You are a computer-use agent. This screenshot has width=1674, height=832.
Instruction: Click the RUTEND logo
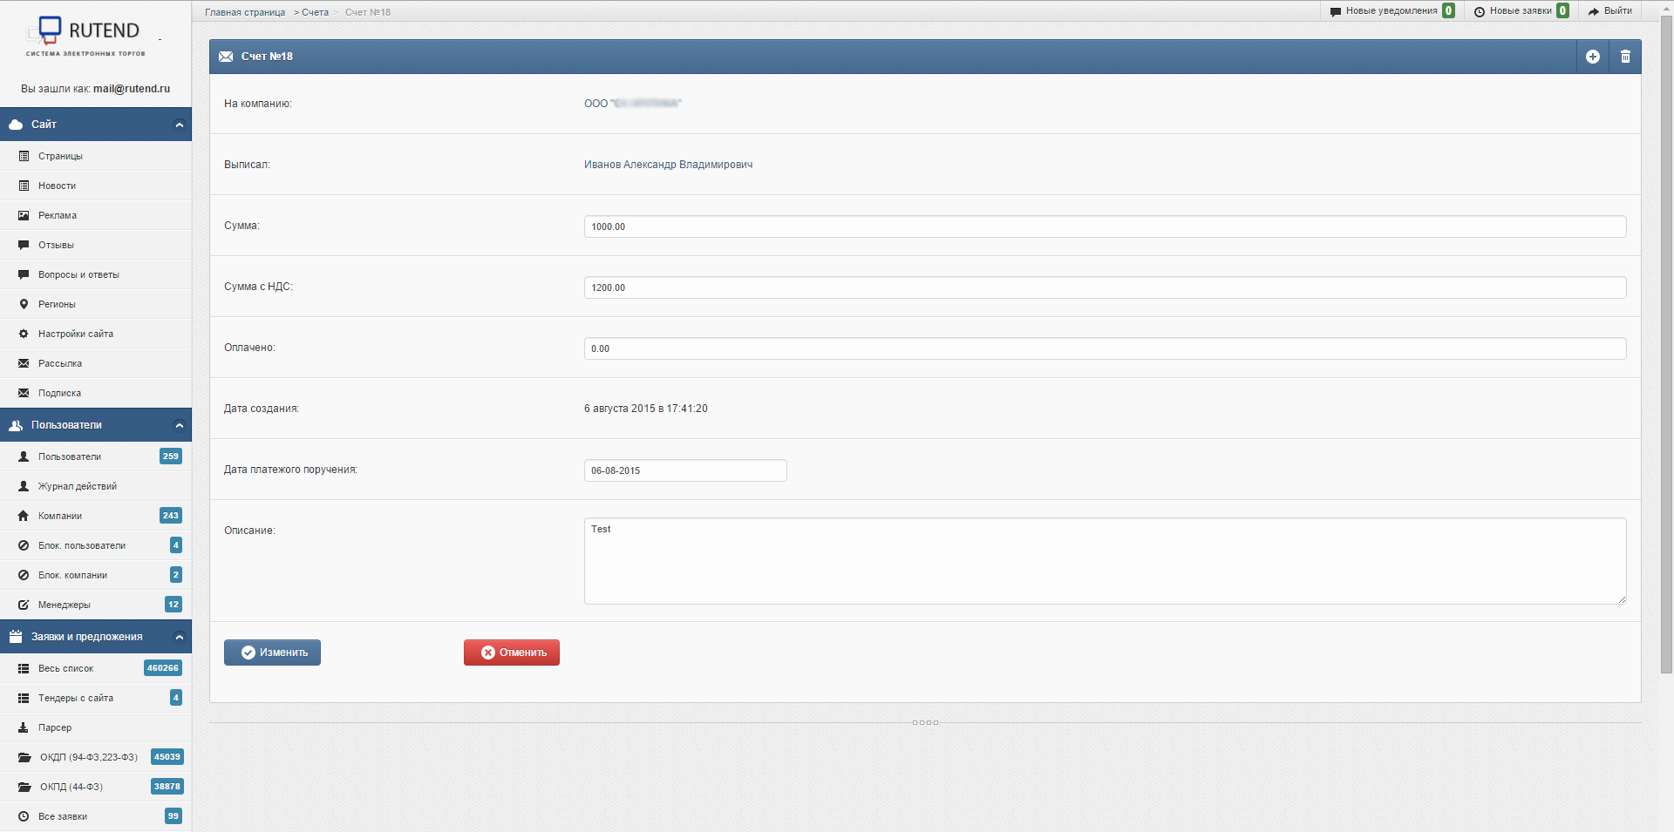tap(86, 37)
